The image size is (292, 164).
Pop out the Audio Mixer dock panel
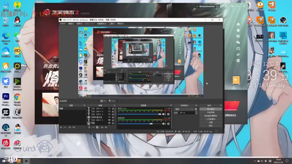171,105
